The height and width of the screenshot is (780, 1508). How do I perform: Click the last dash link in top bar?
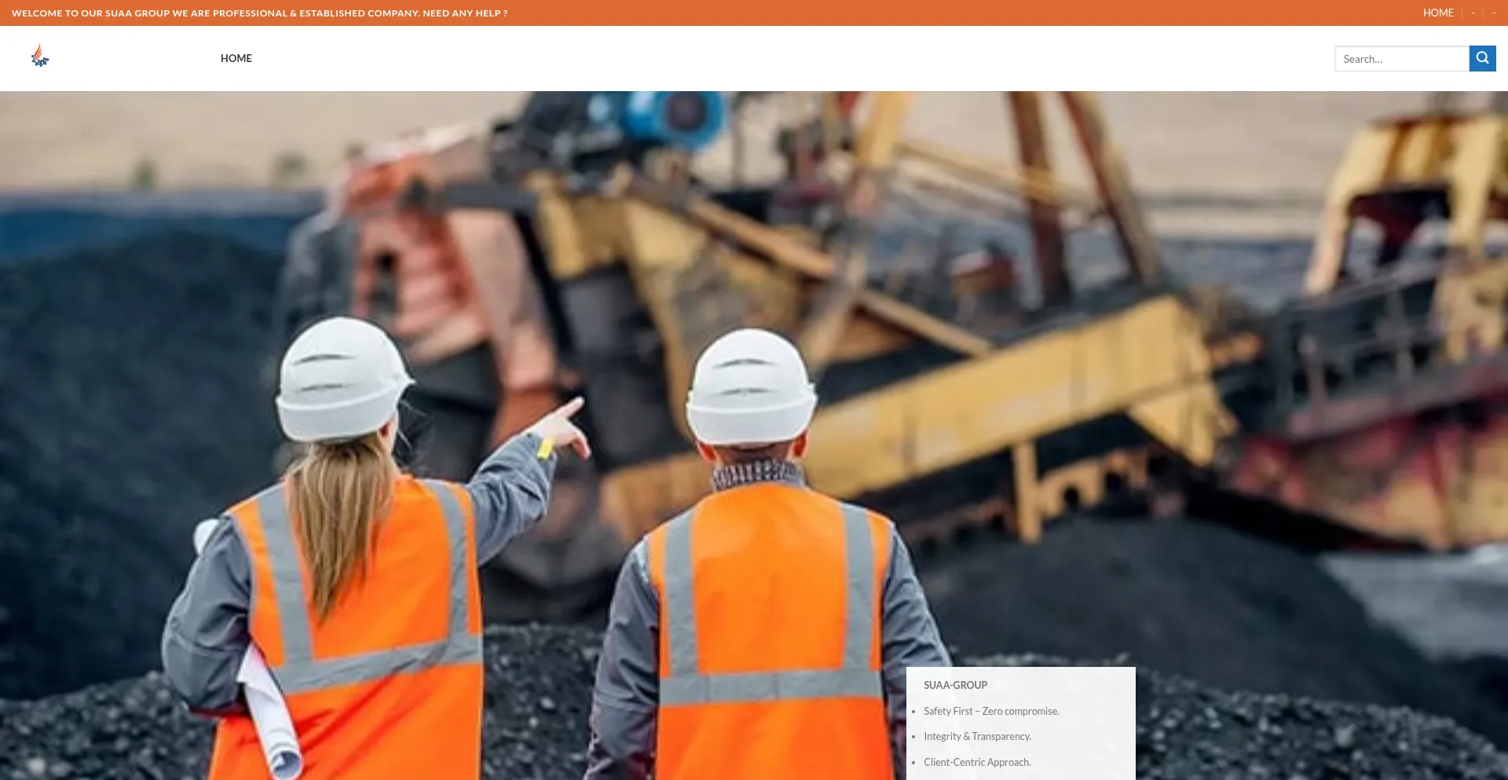[x=1493, y=13]
